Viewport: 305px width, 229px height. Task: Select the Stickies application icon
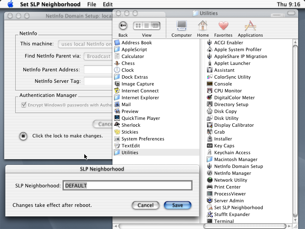(117, 132)
